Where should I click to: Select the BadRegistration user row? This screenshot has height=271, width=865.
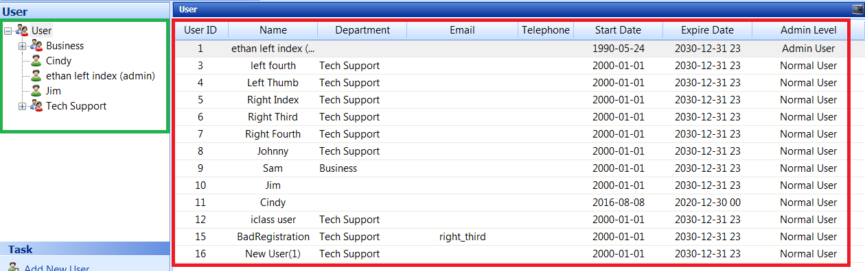point(511,237)
